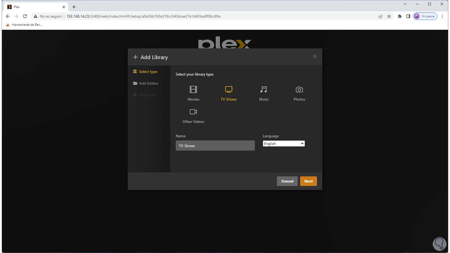
Task: Select the TV Shows library type
Action: pyautogui.click(x=229, y=93)
